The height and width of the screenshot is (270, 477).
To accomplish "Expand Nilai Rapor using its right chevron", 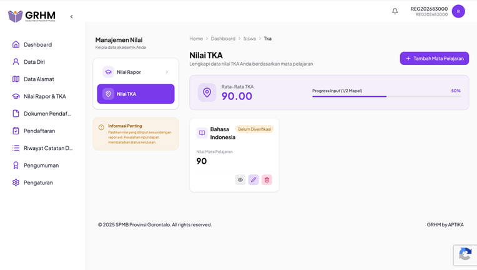I will [167, 72].
